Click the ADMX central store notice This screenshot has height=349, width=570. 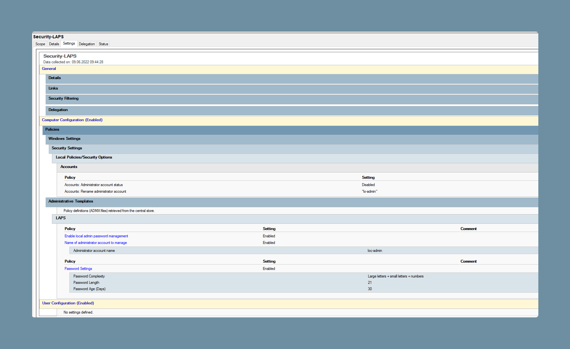click(x=109, y=211)
